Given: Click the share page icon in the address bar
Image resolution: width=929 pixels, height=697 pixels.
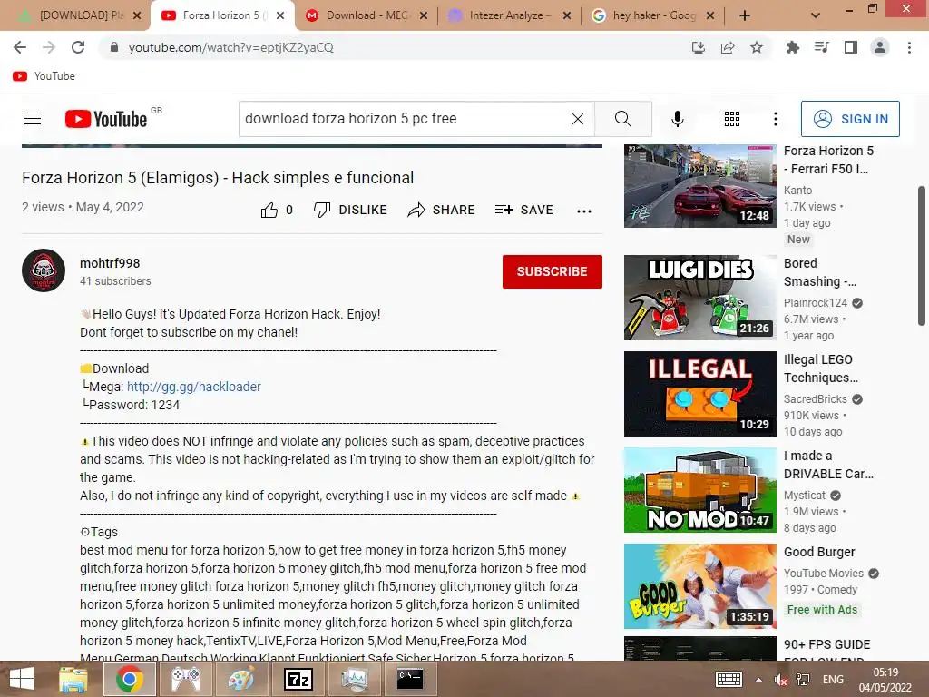Looking at the screenshot, I should tap(728, 47).
